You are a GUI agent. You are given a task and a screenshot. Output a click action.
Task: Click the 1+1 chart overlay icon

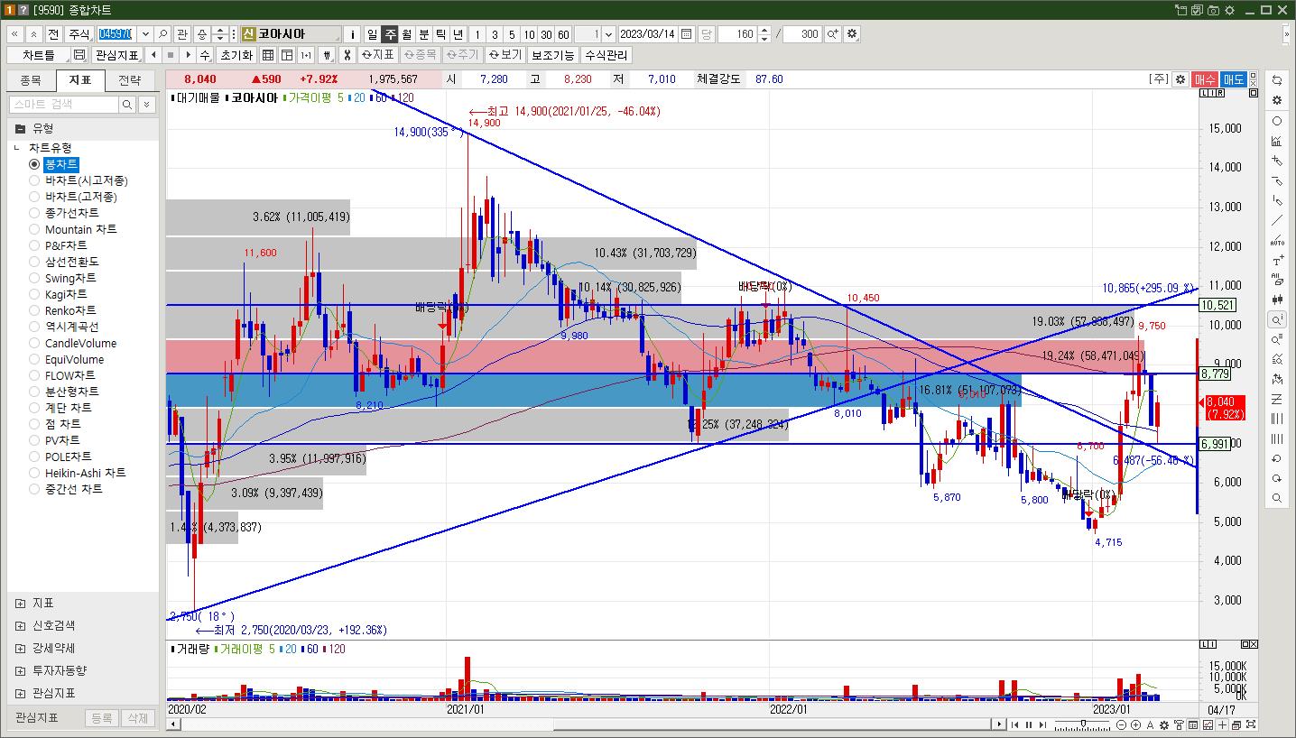(x=306, y=55)
